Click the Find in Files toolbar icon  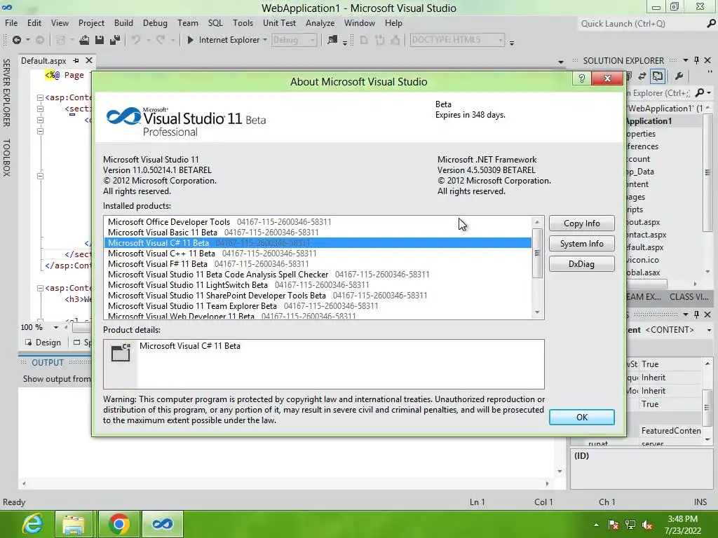(x=333, y=40)
